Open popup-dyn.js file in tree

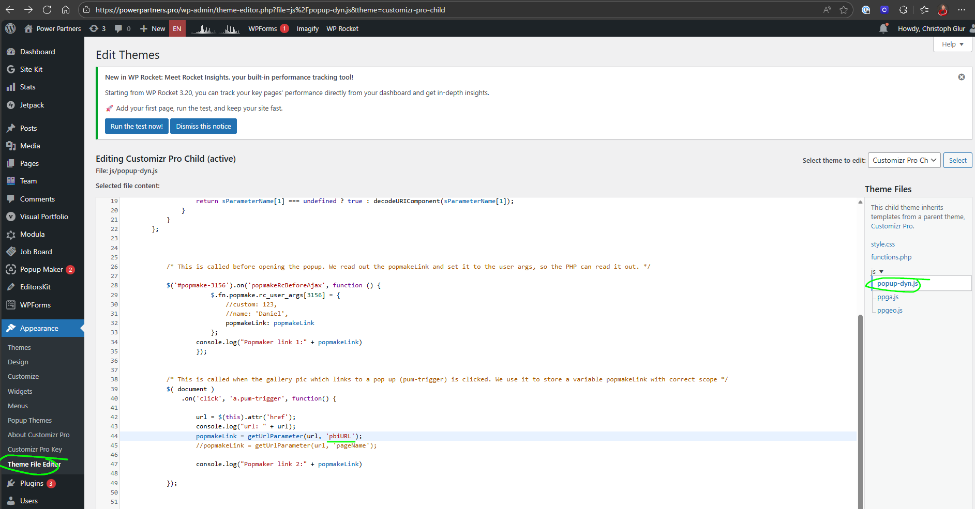[897, 283]
